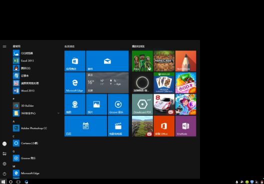Open the landscape battlefield game tile
Screen dimensions: 264x184
click(142, 126)
